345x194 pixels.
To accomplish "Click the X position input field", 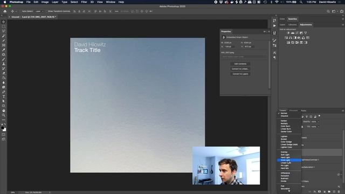I will pos(229,47).
